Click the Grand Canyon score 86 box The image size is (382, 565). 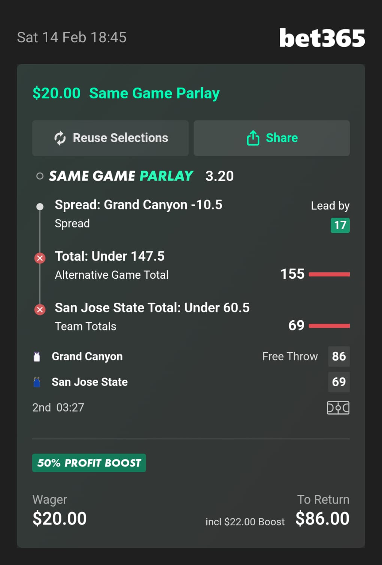coord(339,357)
